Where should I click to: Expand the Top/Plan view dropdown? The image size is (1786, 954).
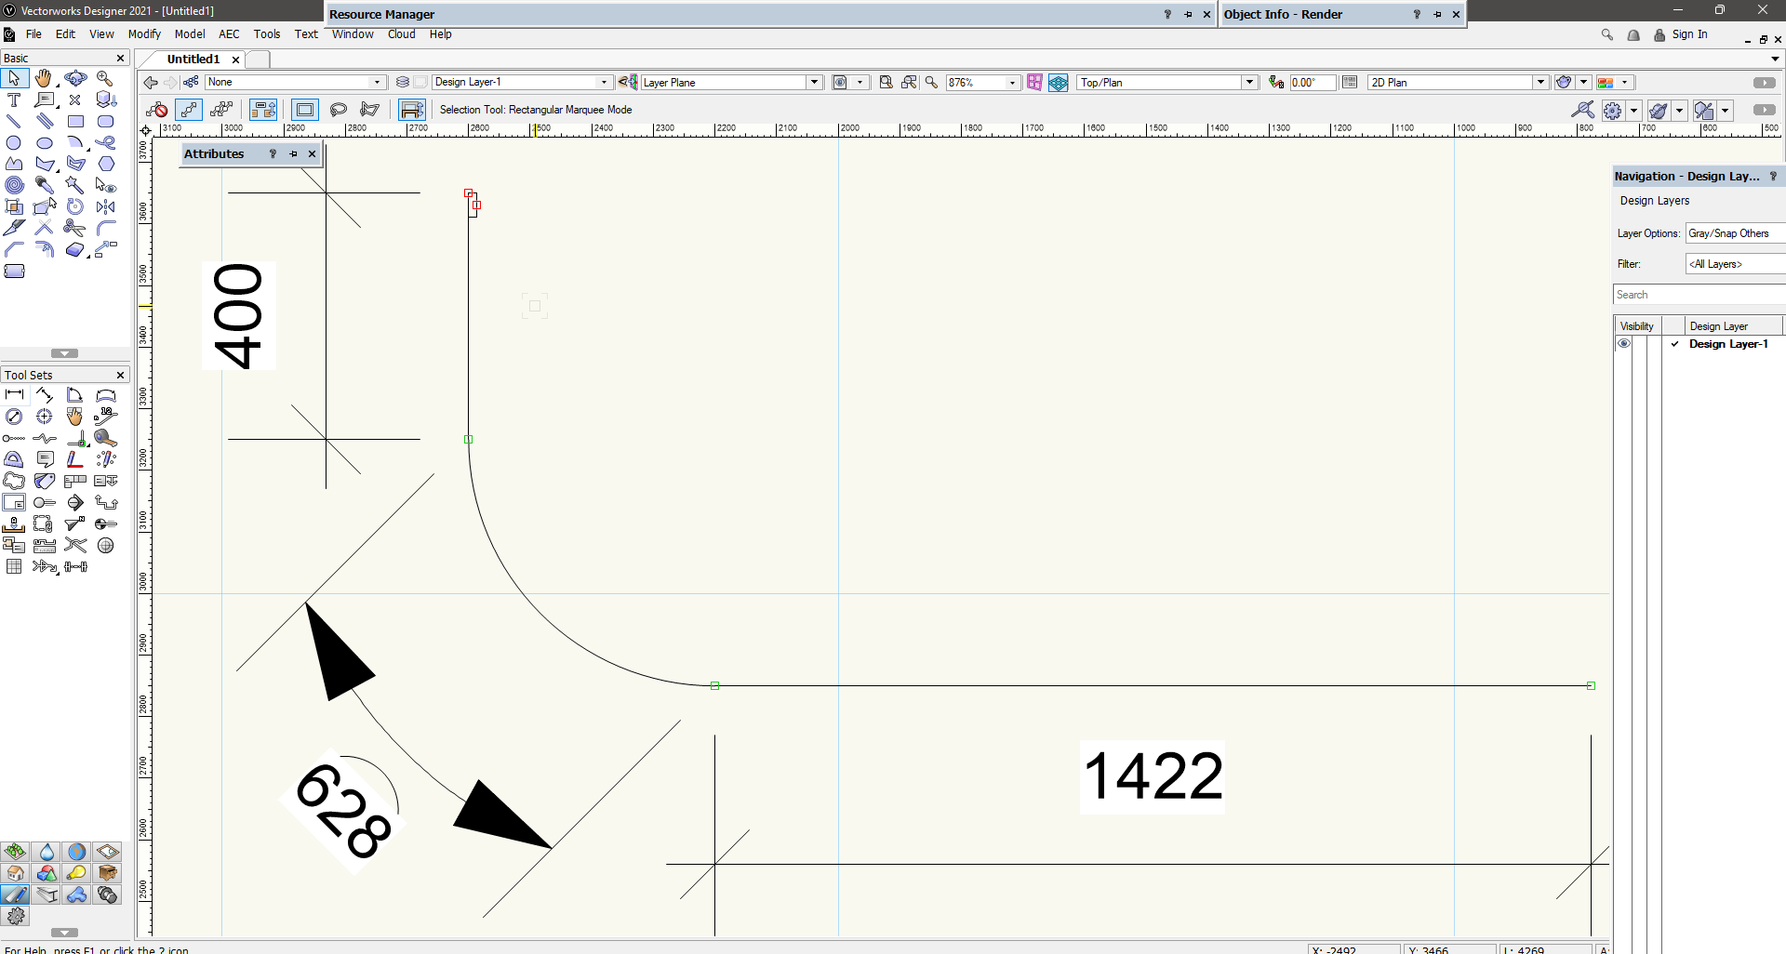[x=1249, y=83]
